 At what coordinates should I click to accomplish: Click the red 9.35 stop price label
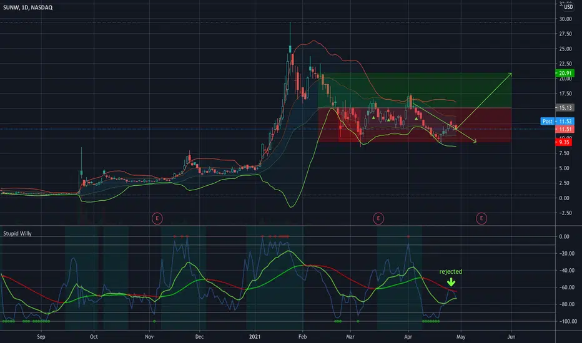pyautogui.click(x=563, y=142)
